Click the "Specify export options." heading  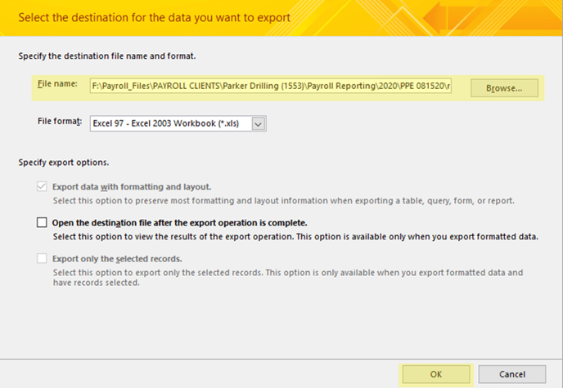coord(64,162)
